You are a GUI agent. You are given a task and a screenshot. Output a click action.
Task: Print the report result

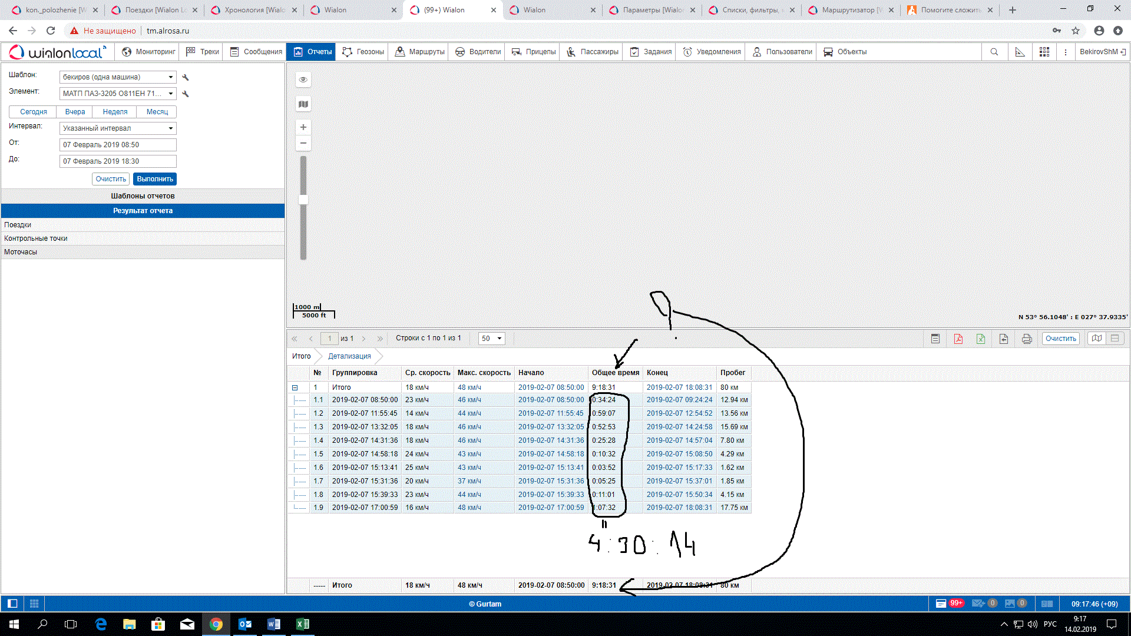pyautogui.click(x=1027, y=339)
